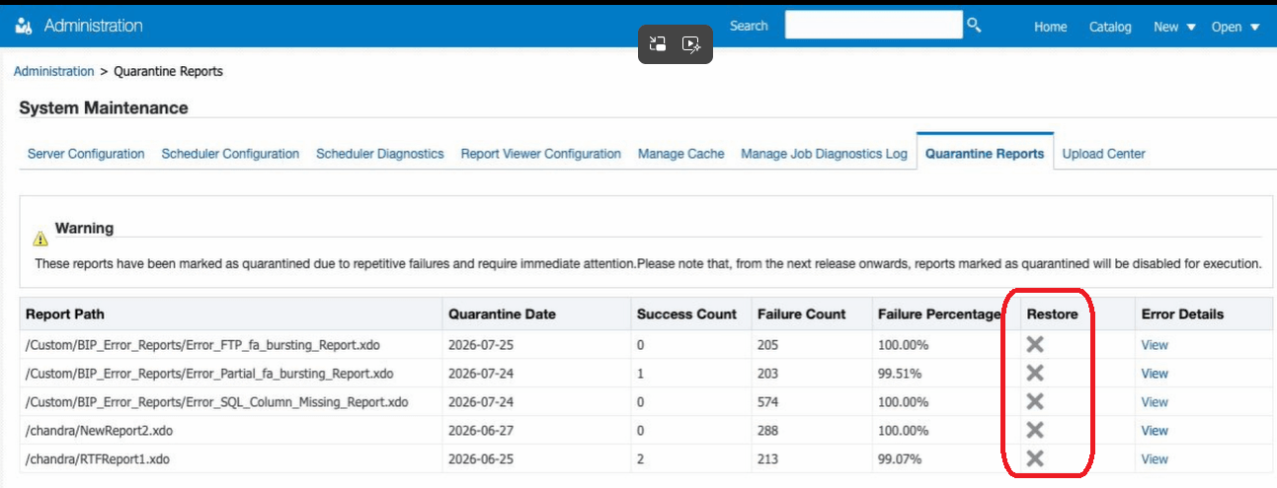Click failure count 213
The height and width of the screenshot is (488, 1277).
click(x=767, y=459)
